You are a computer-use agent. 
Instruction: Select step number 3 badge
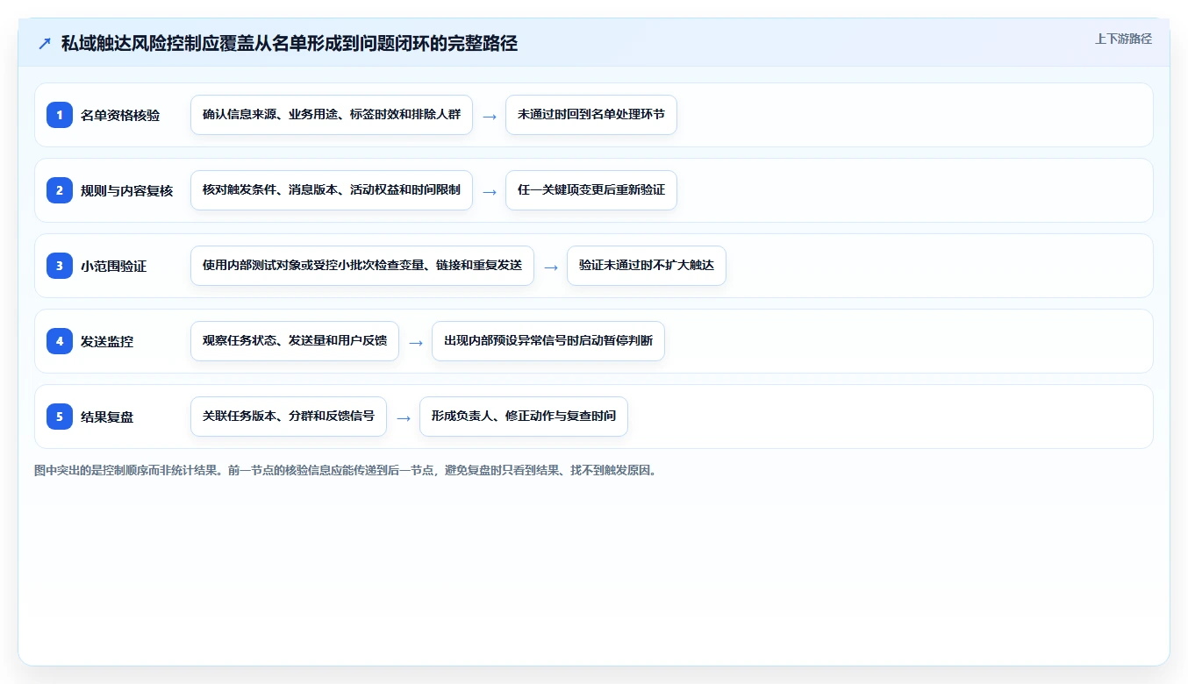(x=60, y=266)
